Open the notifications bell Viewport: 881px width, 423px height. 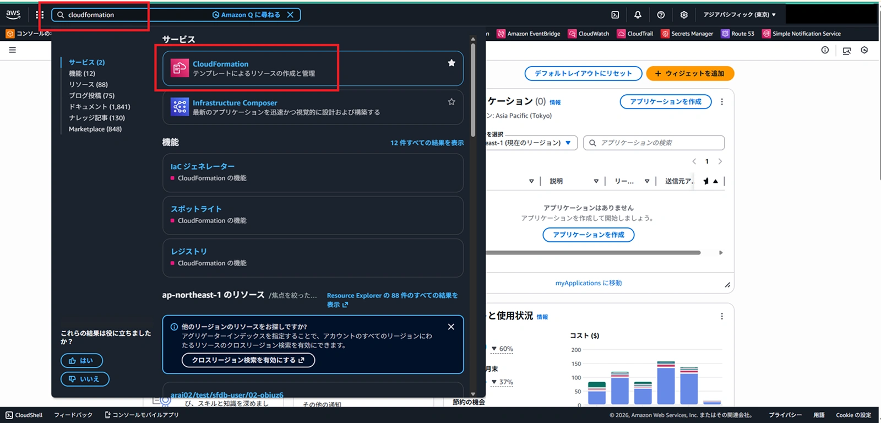[x=638, y=15]
